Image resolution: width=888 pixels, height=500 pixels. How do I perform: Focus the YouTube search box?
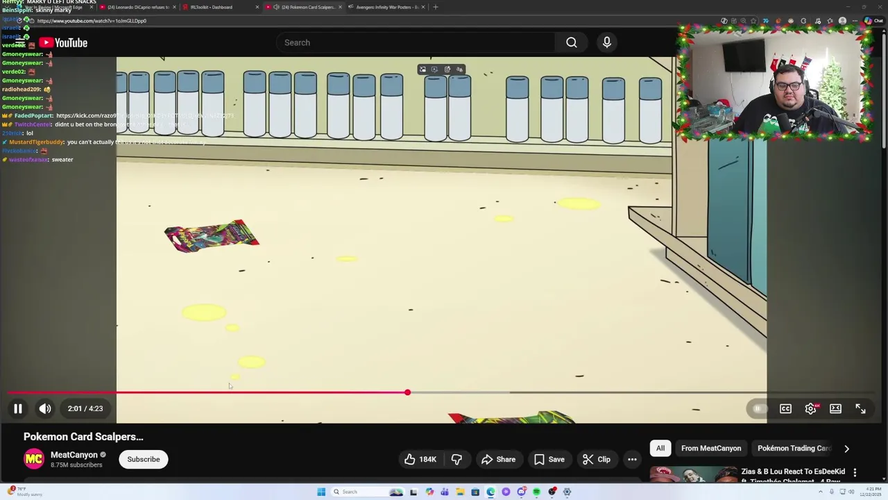(x=416, y=42)
